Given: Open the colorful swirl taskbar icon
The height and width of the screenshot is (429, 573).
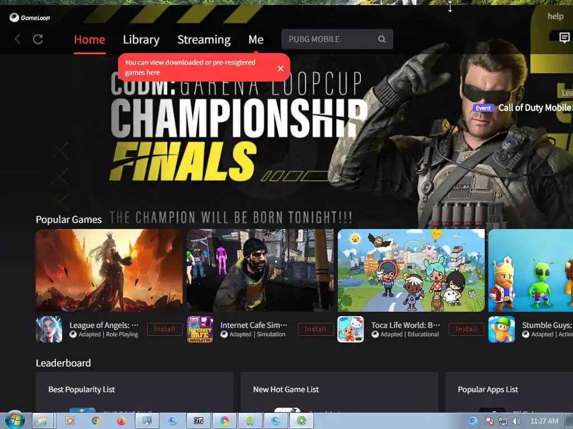Looking at the screenshot, I should (x=224, y=421).
